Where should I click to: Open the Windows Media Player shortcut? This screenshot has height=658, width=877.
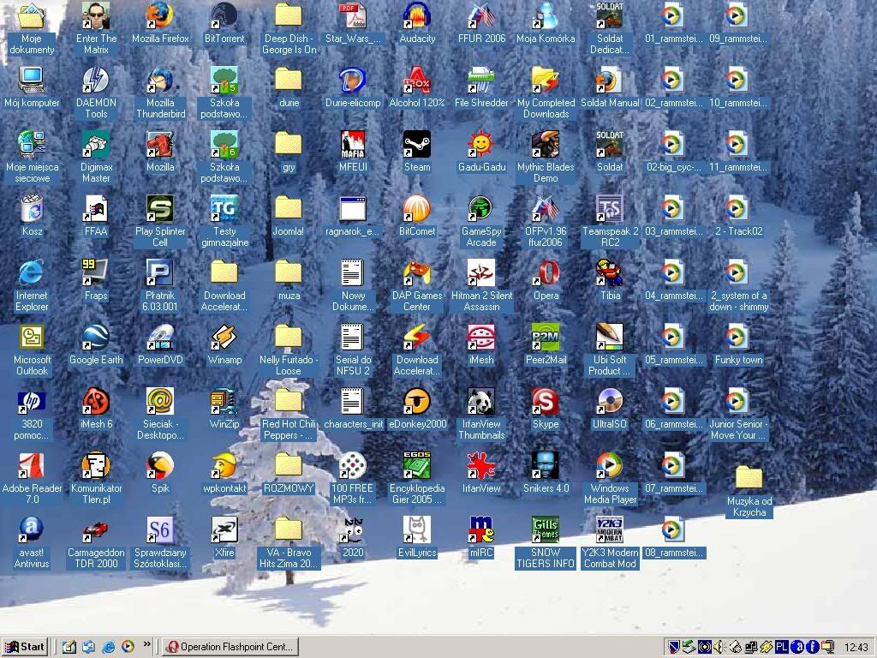(x=610, y=466)
